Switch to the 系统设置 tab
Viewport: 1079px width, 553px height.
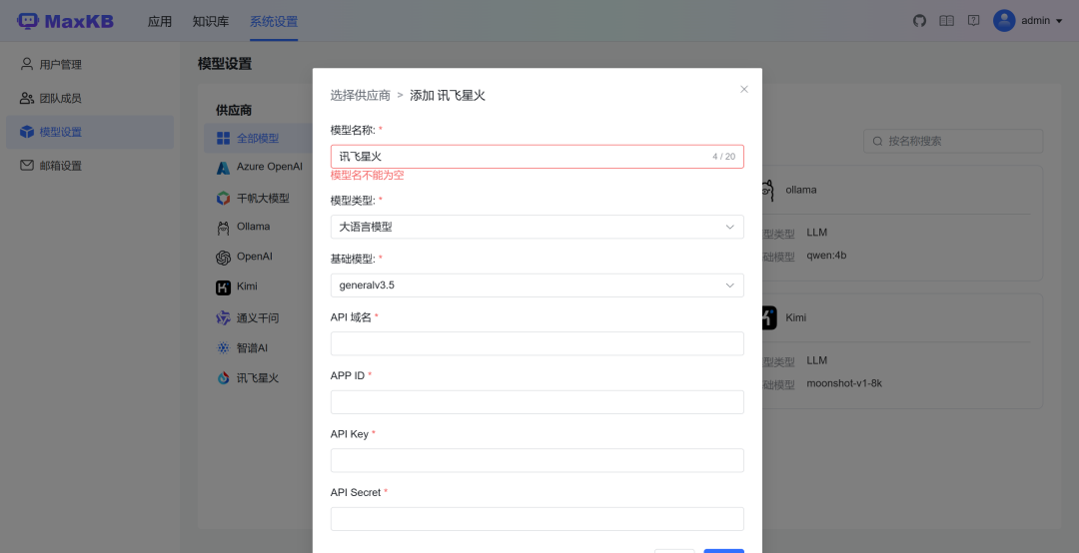coord(274,21)
